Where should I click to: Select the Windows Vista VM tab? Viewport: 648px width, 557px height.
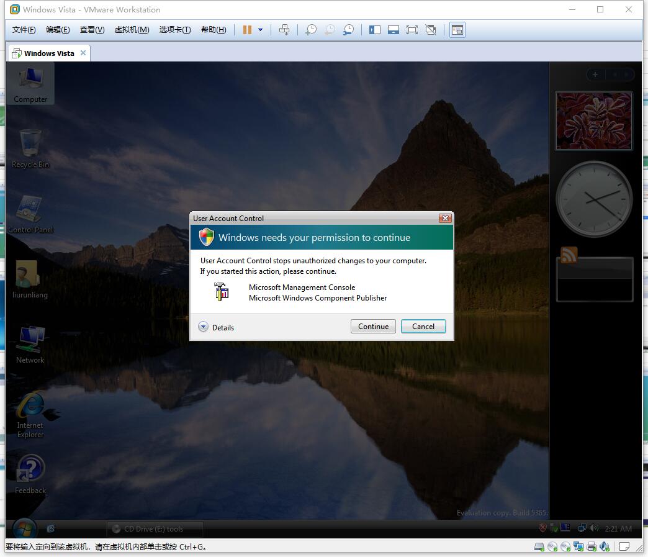(x=49, y=53)
